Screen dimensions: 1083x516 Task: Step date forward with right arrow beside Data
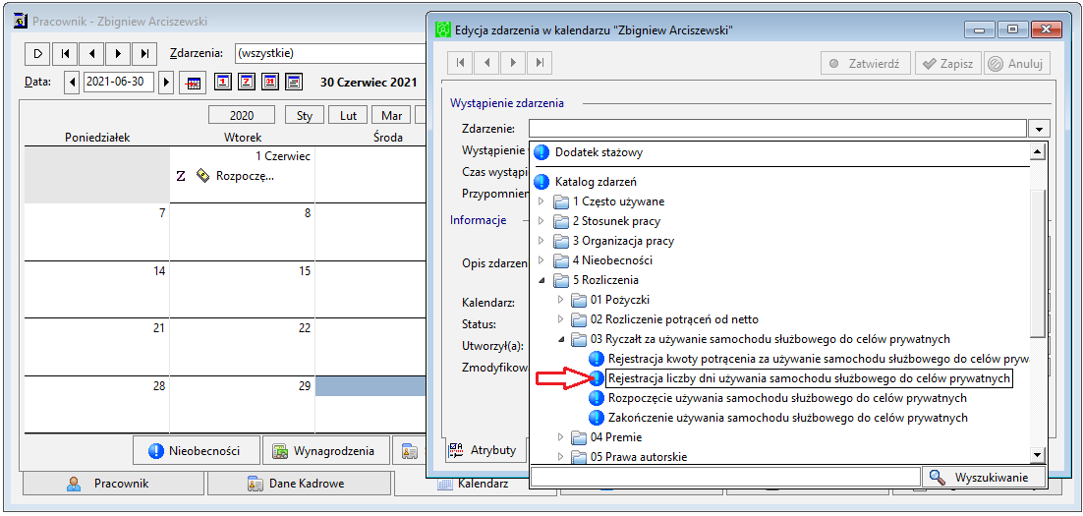pos(166,83)
